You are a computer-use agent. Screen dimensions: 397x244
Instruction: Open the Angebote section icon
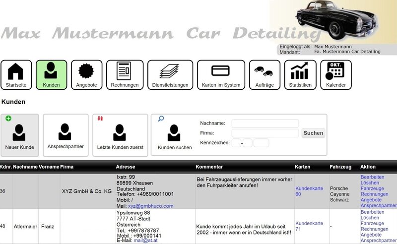coord(86,75)
